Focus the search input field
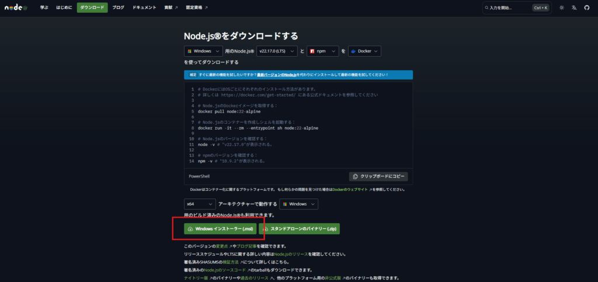 (x=517, y=8)
